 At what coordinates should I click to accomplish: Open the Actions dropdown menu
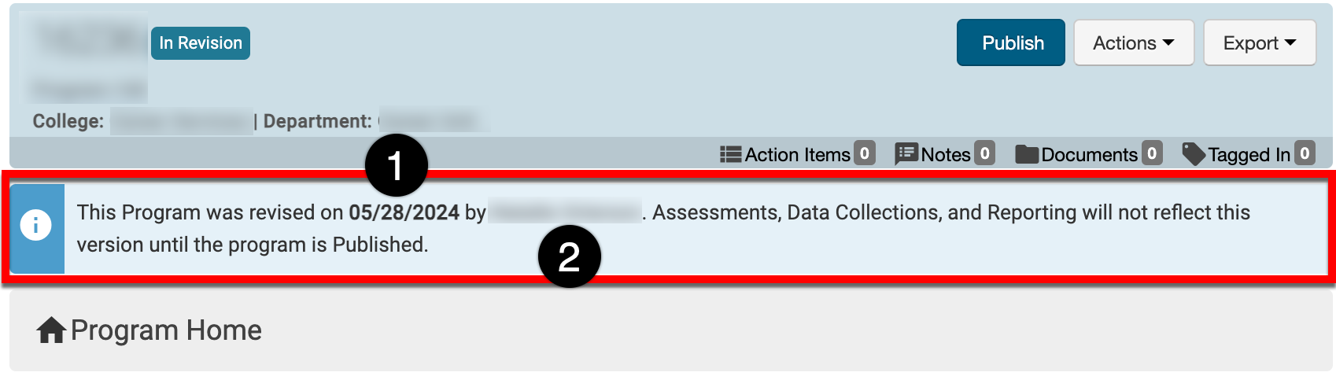click(x=1133, y=43)
